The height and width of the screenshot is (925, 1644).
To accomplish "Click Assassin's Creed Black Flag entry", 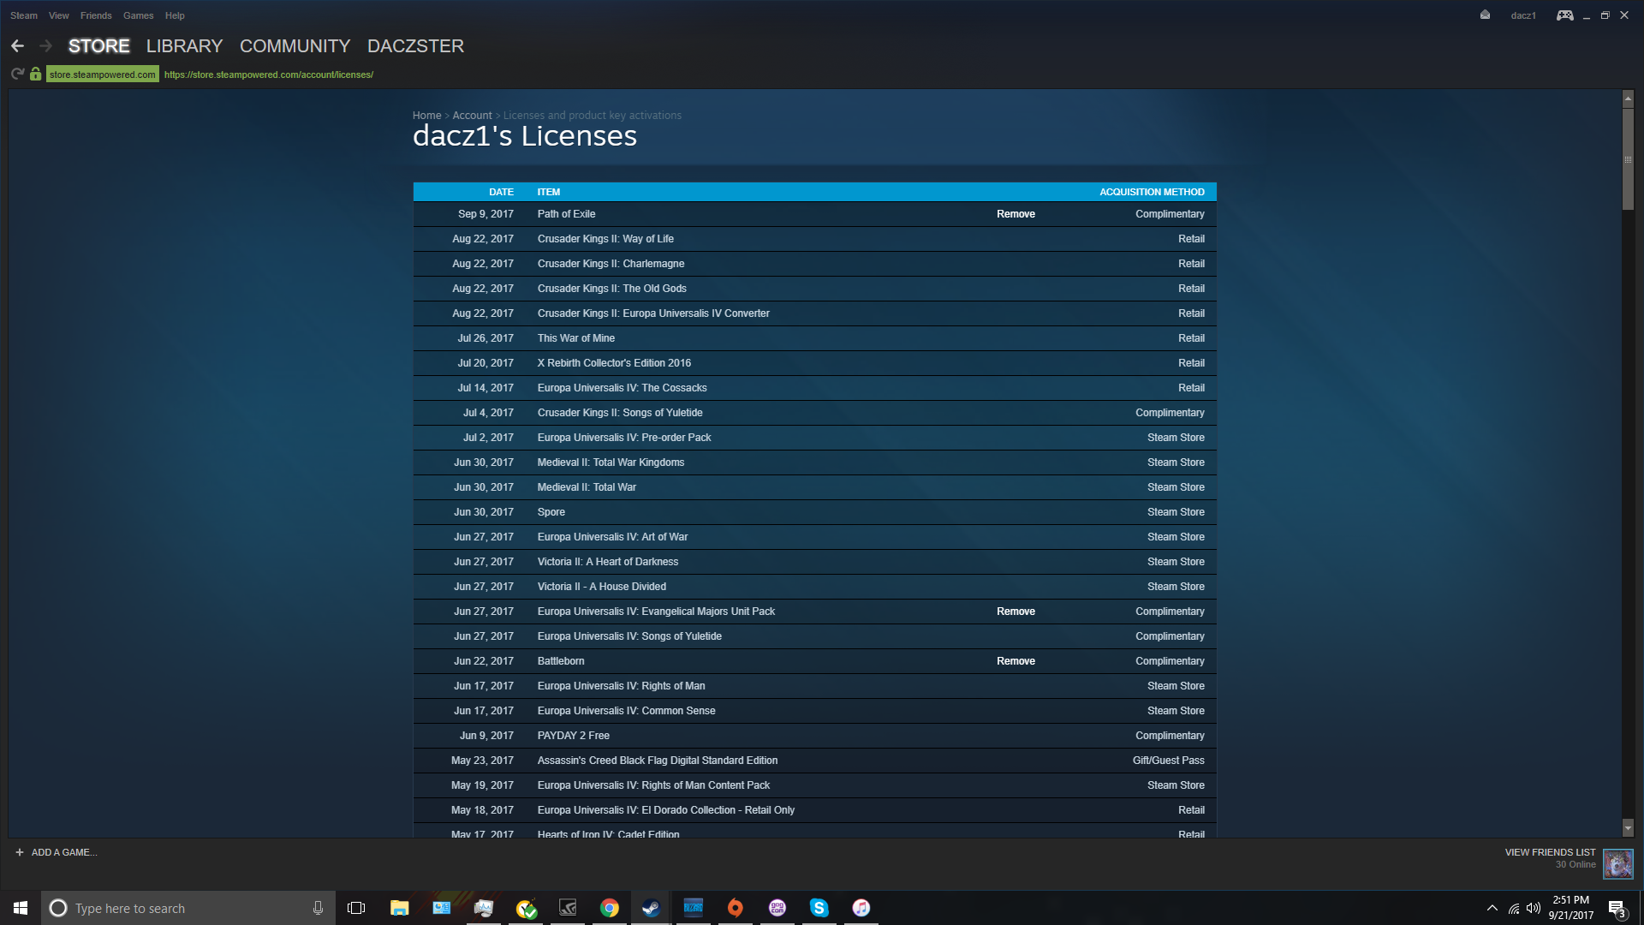I will point(657,761).
